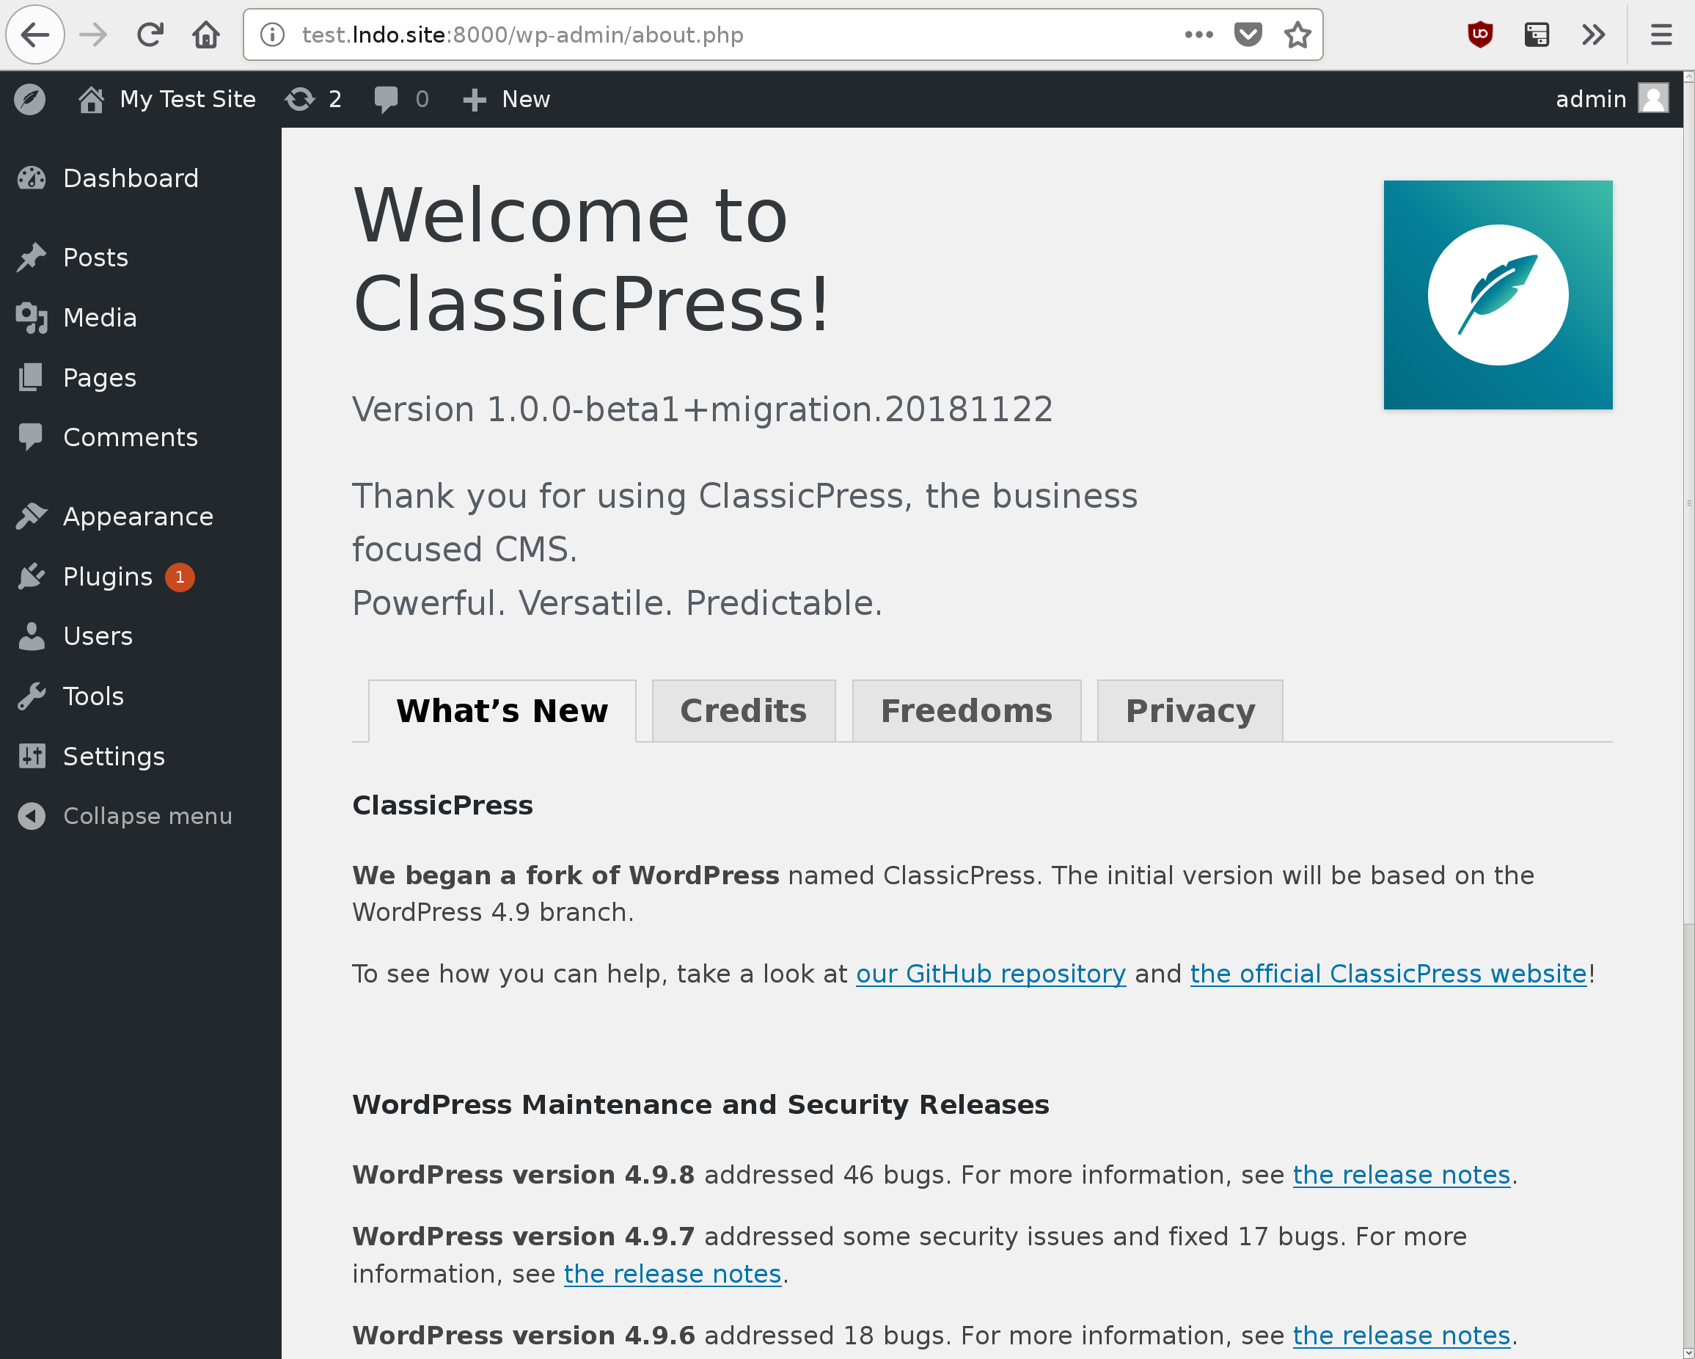
Task: Open the updates icon showing 2
Action: click(312, 99)
